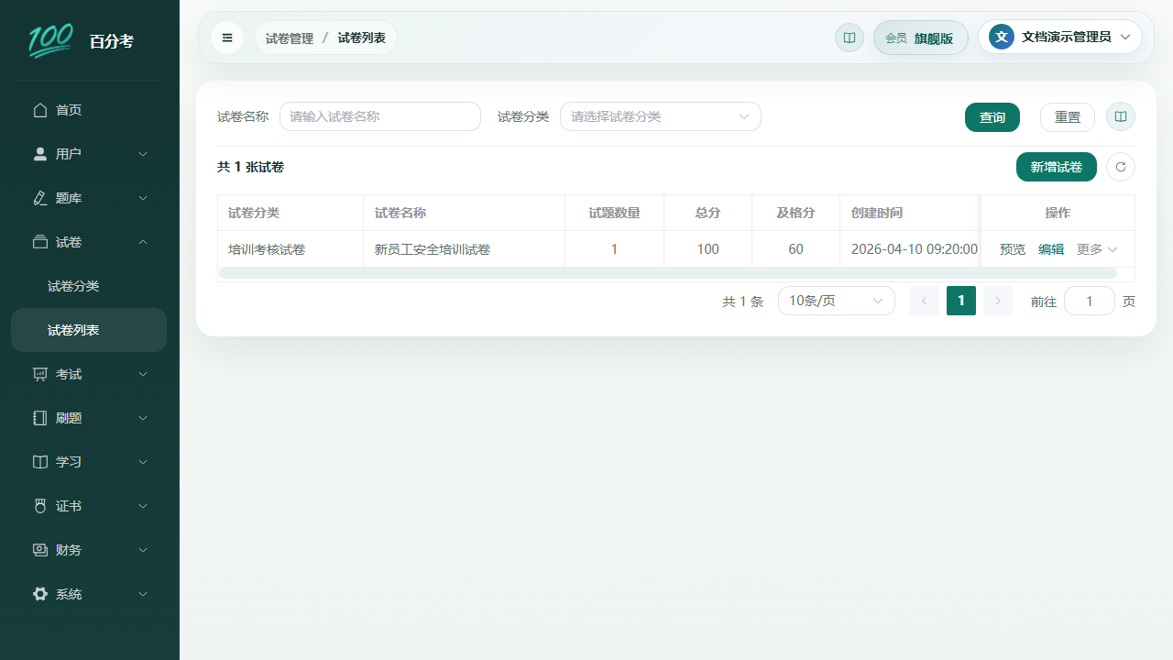Expand the 刷题 menu chevron

coord(143,418)
